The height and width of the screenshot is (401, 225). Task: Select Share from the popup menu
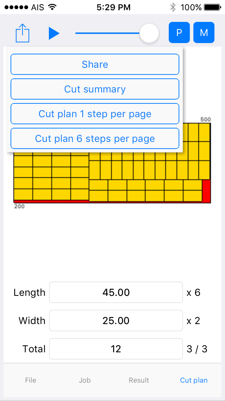pyautogui.click(x=95, y=64)
